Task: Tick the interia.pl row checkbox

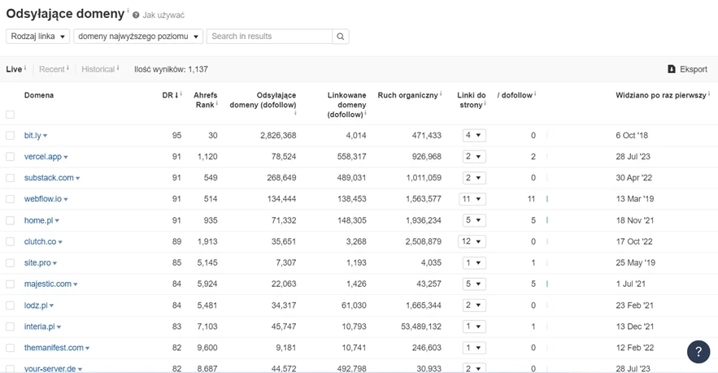Action: 10,327
